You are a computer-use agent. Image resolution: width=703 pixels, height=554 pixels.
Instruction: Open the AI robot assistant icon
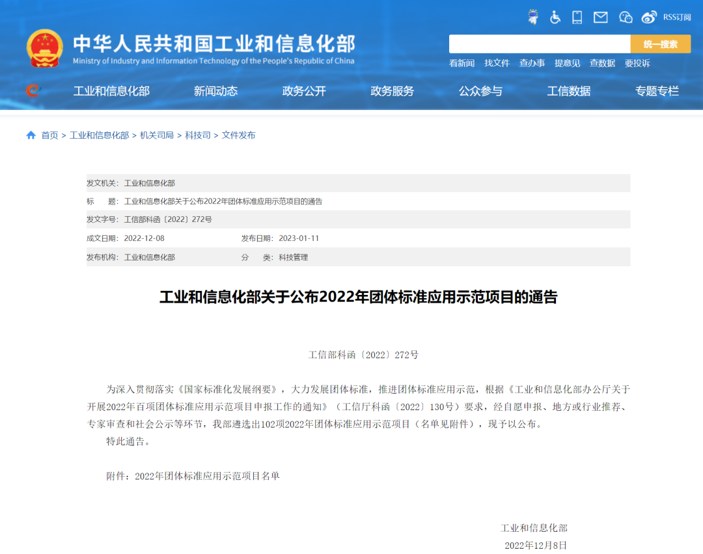pos(534,17)
